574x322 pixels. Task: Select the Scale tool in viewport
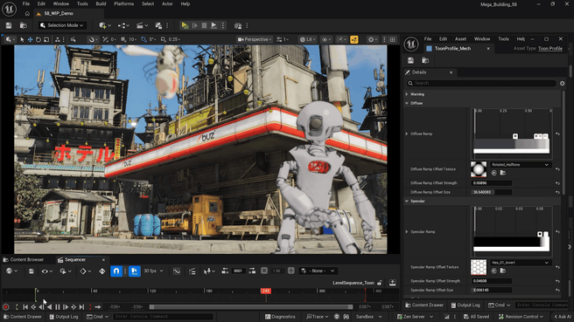[x=46, y=39]
